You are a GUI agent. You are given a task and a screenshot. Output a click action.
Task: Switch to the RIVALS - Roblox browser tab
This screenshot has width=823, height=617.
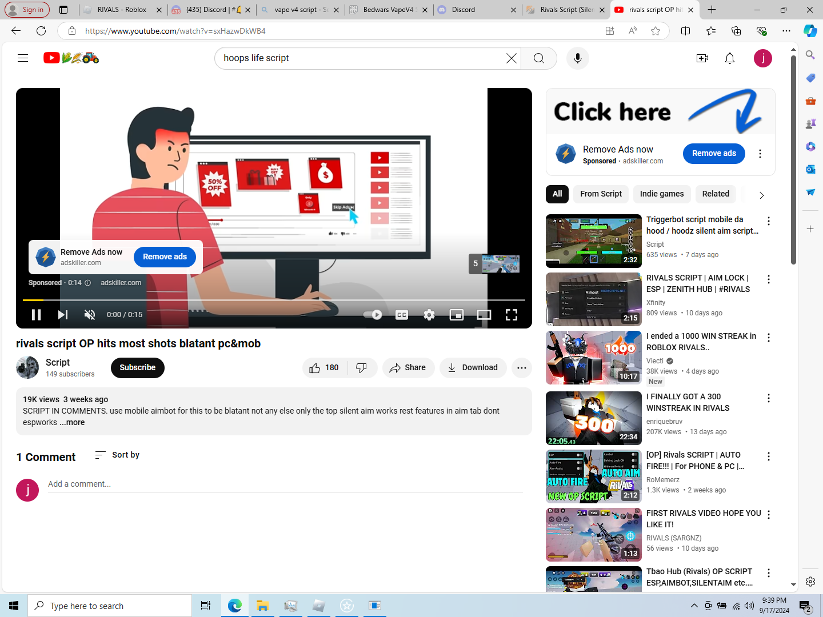pyautogui.click(x=122, y=10)
